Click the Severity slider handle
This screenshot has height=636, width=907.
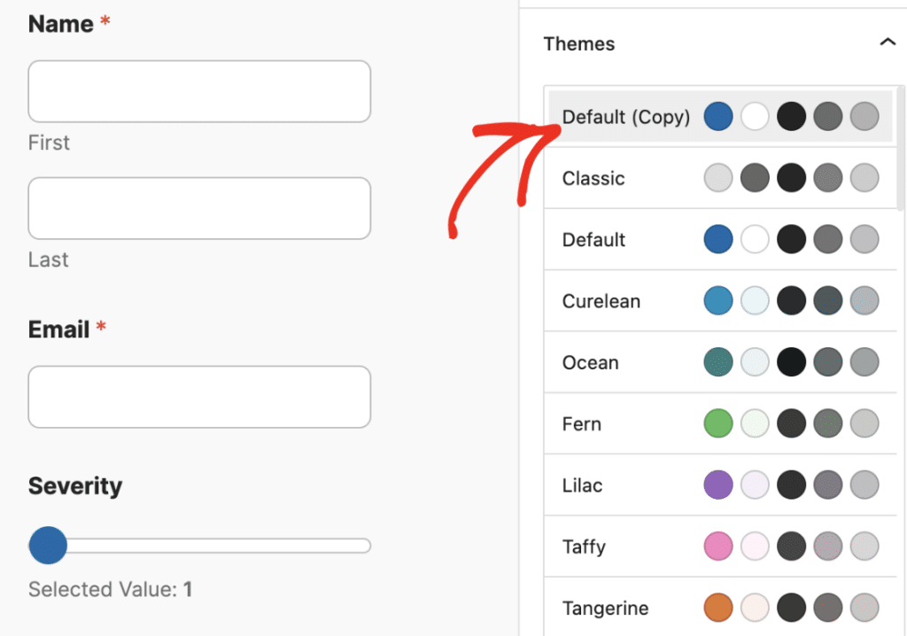pyautogui.click(x=48, y=545)
